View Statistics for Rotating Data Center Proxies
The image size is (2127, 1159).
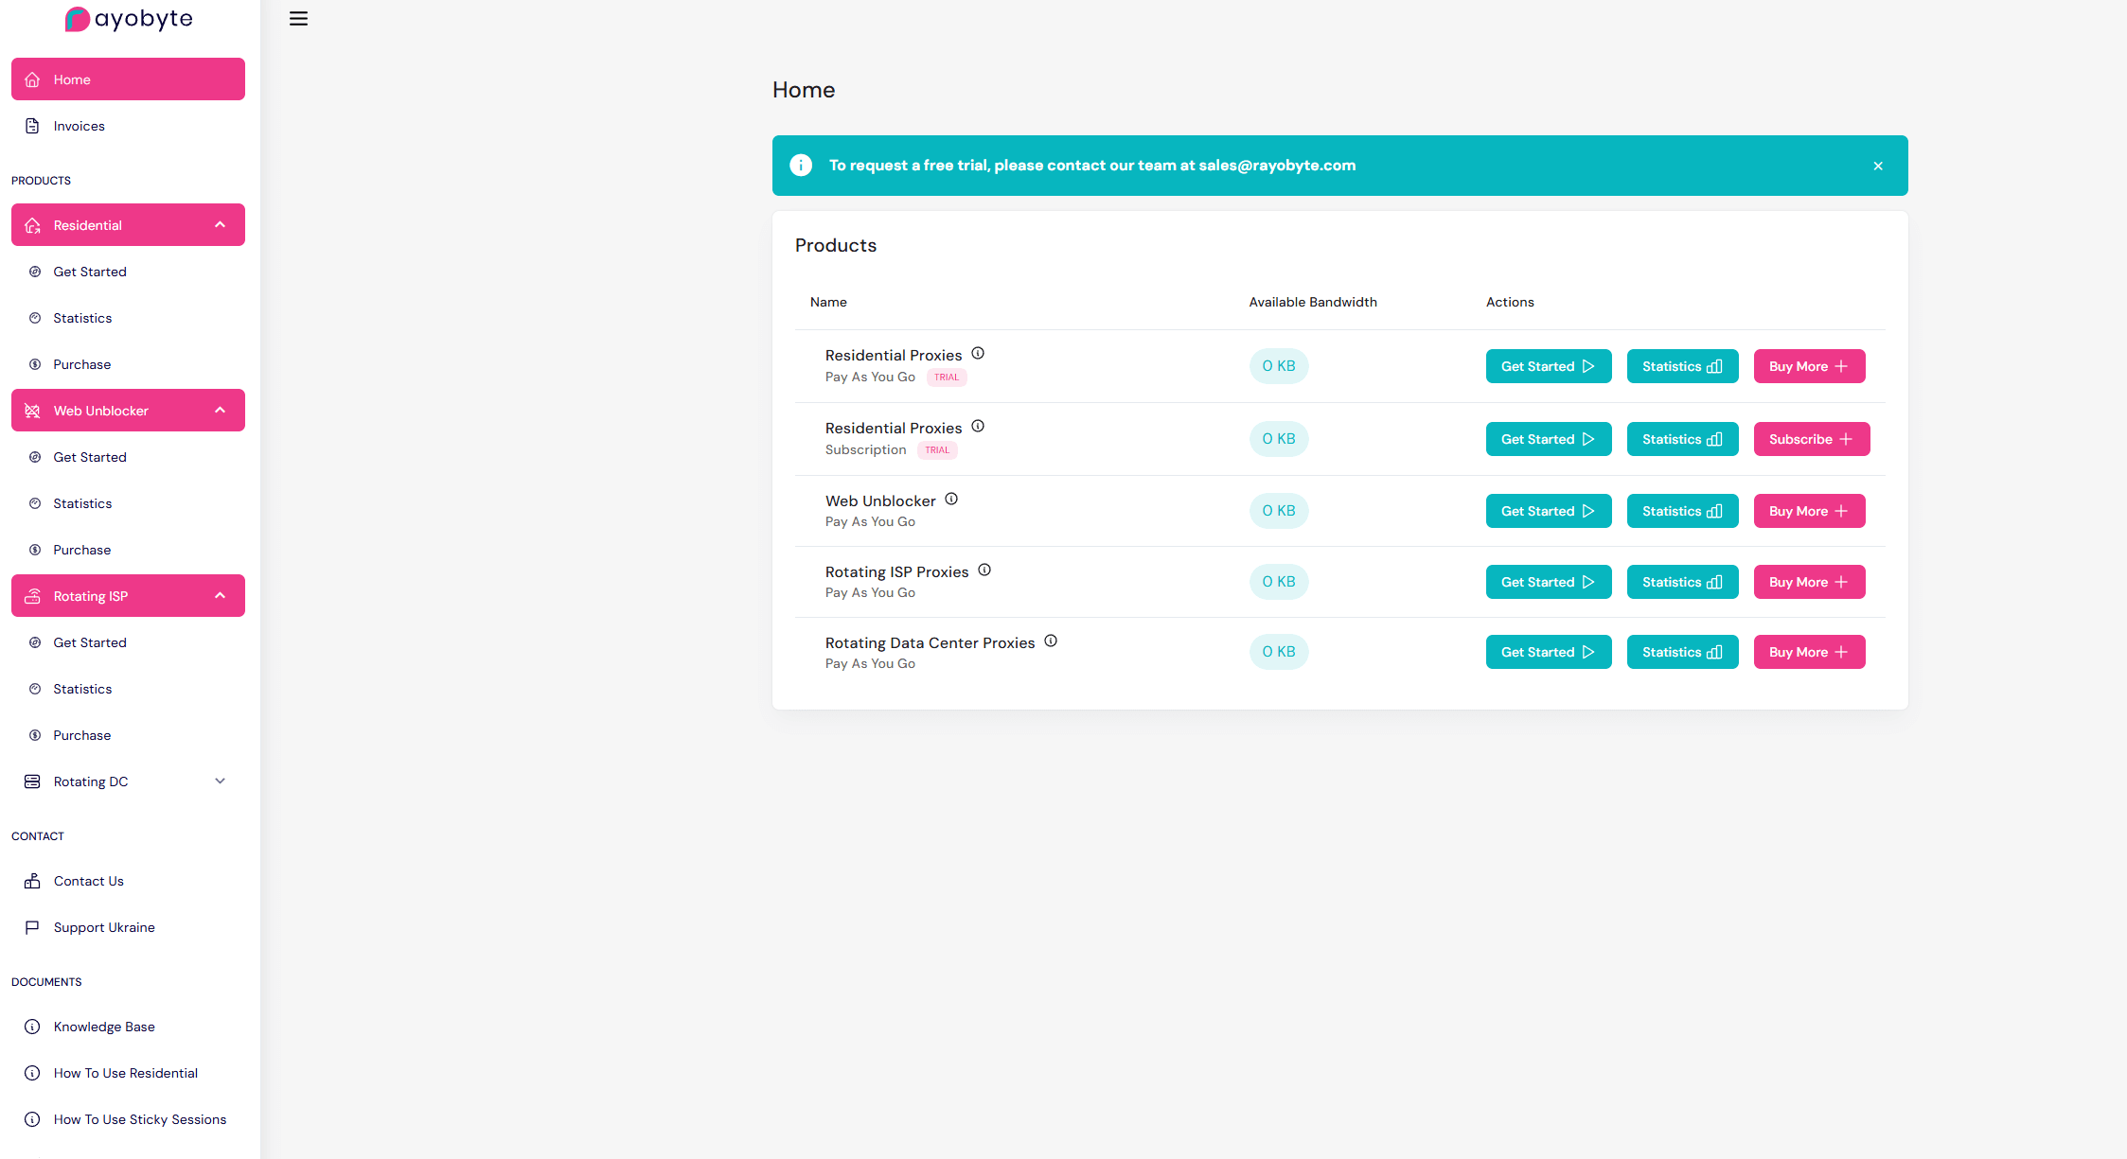tap(1683, 652)
